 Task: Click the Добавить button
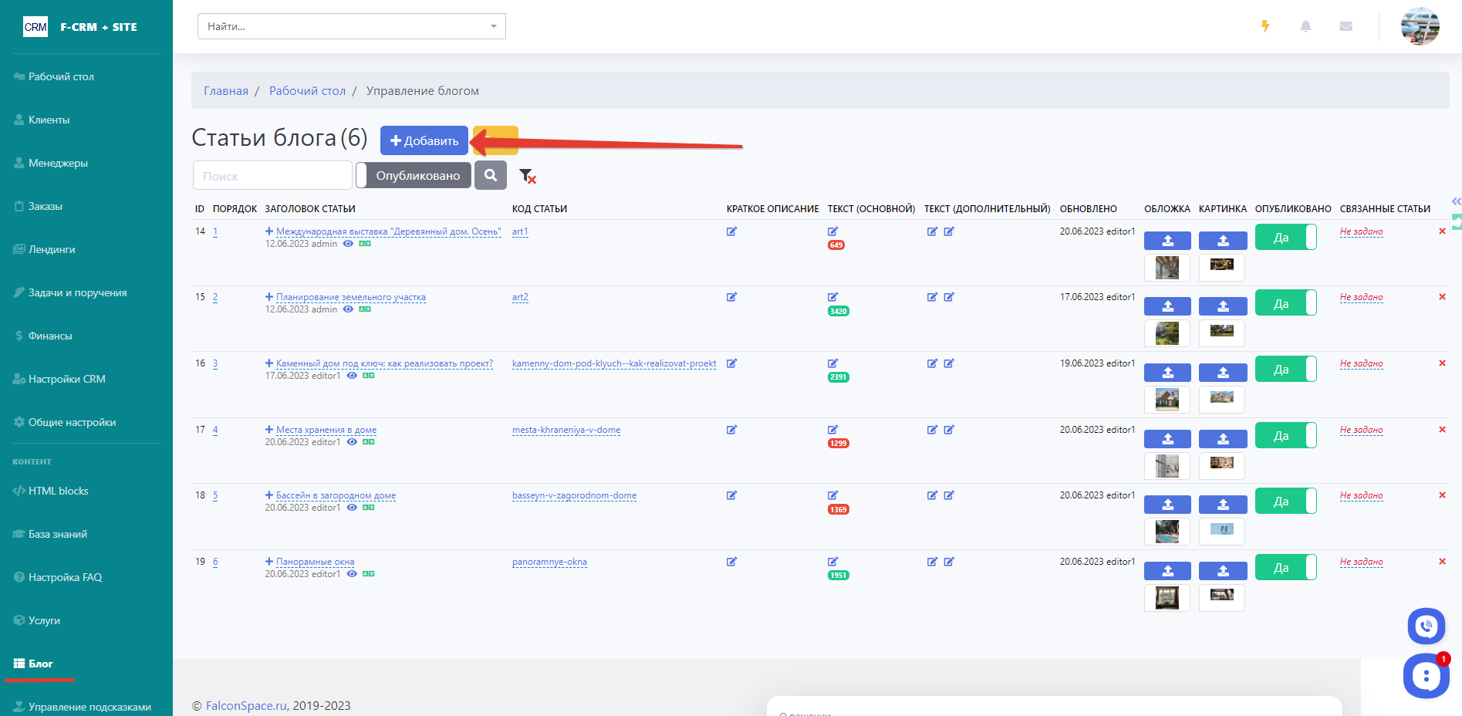[x=424, y=140]
